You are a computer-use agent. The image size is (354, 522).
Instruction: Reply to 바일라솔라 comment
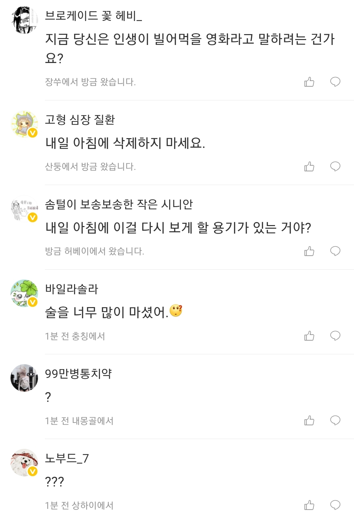click(x=335, y=336)
